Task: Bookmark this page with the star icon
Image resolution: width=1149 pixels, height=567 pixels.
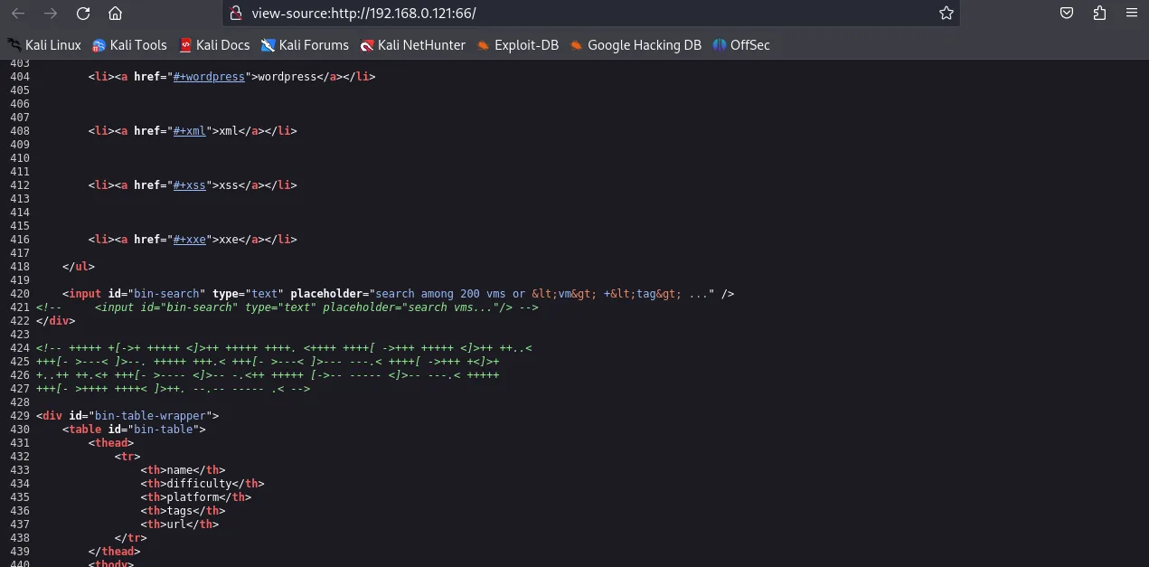Action: pos(947,14)
